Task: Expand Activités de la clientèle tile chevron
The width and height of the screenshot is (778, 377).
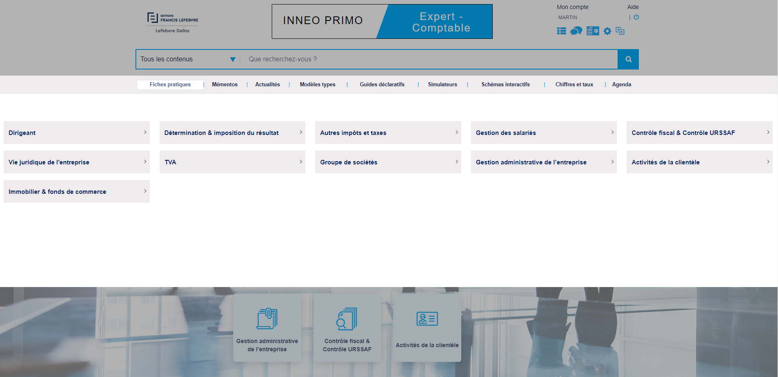Action: point(768,162)
